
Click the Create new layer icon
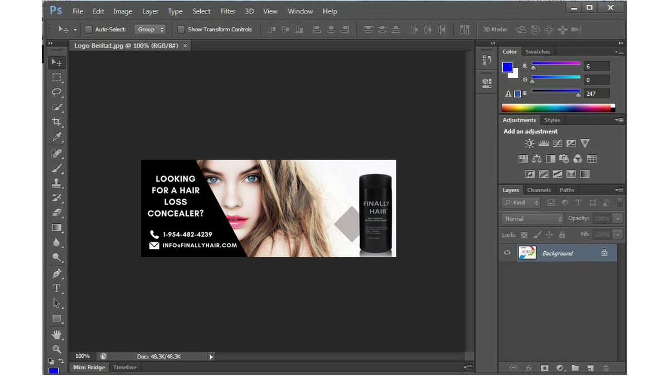coord(590,368)
